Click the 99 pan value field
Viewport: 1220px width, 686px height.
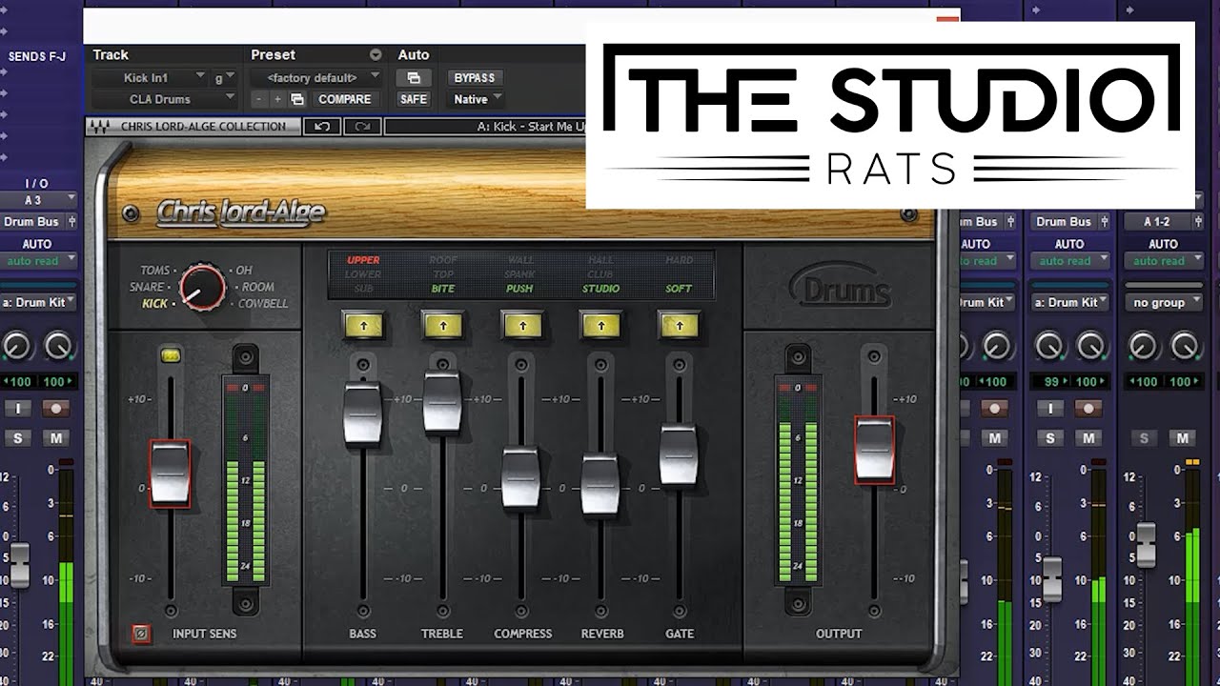1048,381
